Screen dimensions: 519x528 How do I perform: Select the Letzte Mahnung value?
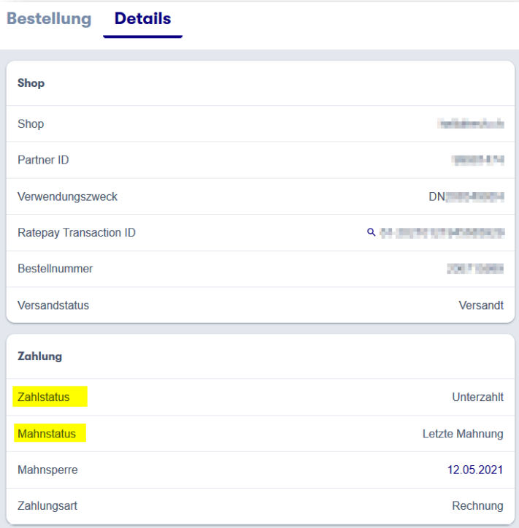coord(463,434)
